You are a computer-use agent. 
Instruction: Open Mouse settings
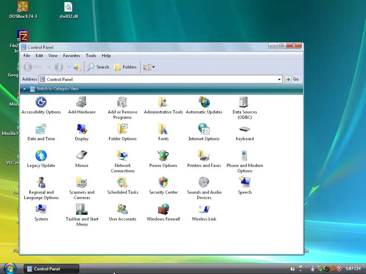pos(82,159)
